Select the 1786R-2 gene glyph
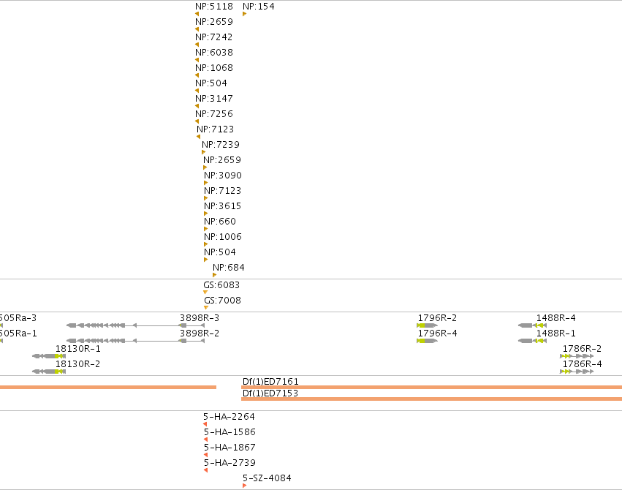622x490 pixels. (x=577, y=356)
